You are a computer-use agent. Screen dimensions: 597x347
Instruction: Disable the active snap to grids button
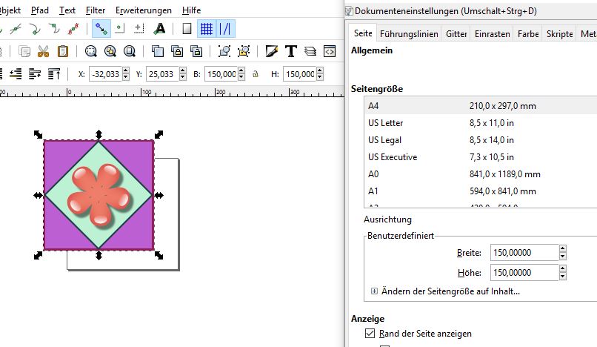click(207, 29)
